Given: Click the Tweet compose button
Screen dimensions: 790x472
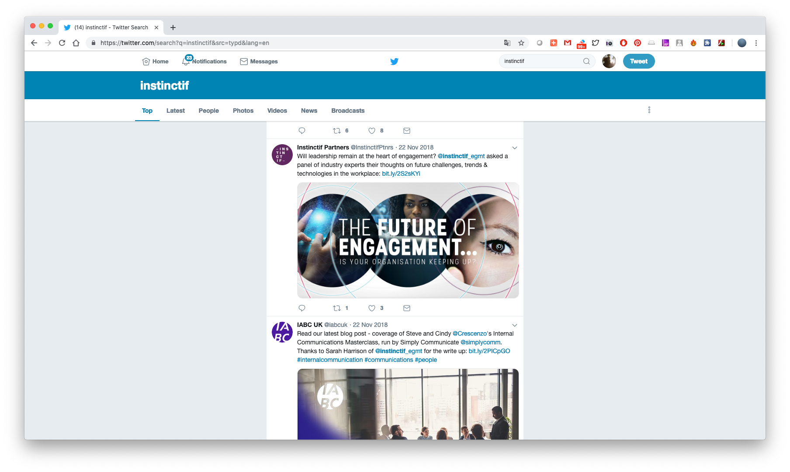Looking at the screenshot, I should point(639,61).
